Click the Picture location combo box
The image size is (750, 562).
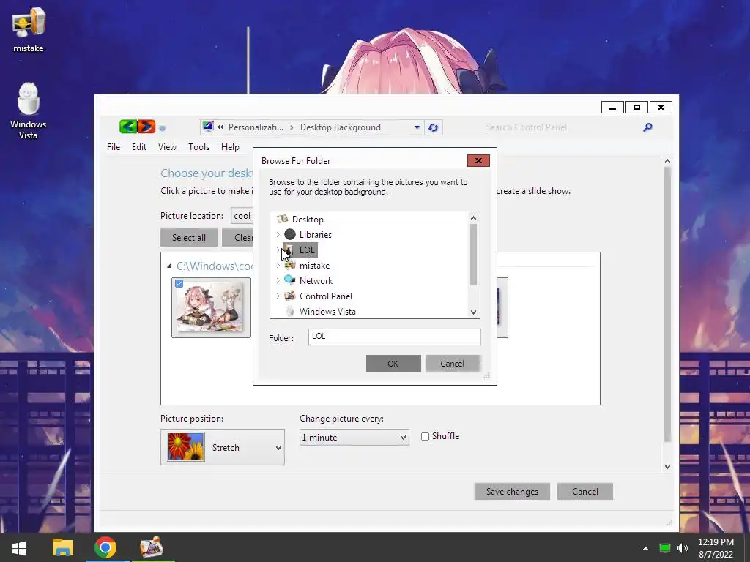coord(242,216)
